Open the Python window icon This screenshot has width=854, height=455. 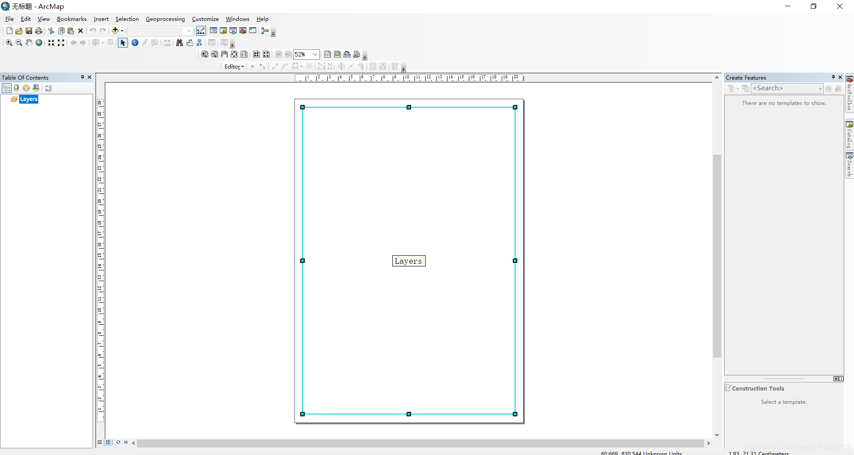click(x=253, y=31)
